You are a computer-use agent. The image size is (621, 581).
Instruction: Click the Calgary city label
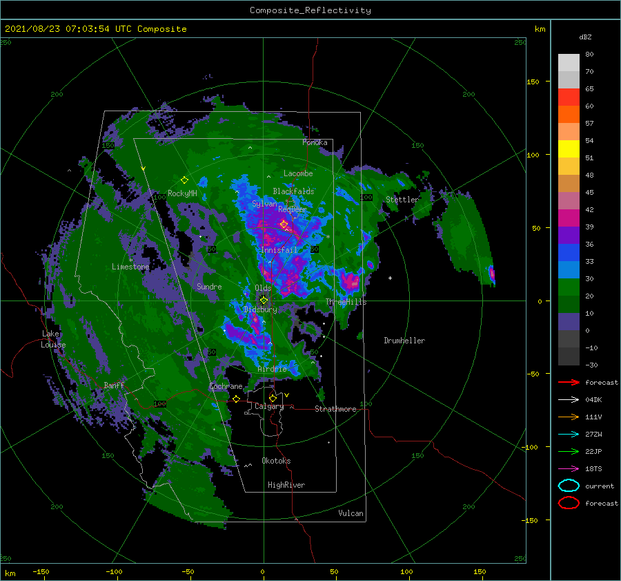[269, 406]
